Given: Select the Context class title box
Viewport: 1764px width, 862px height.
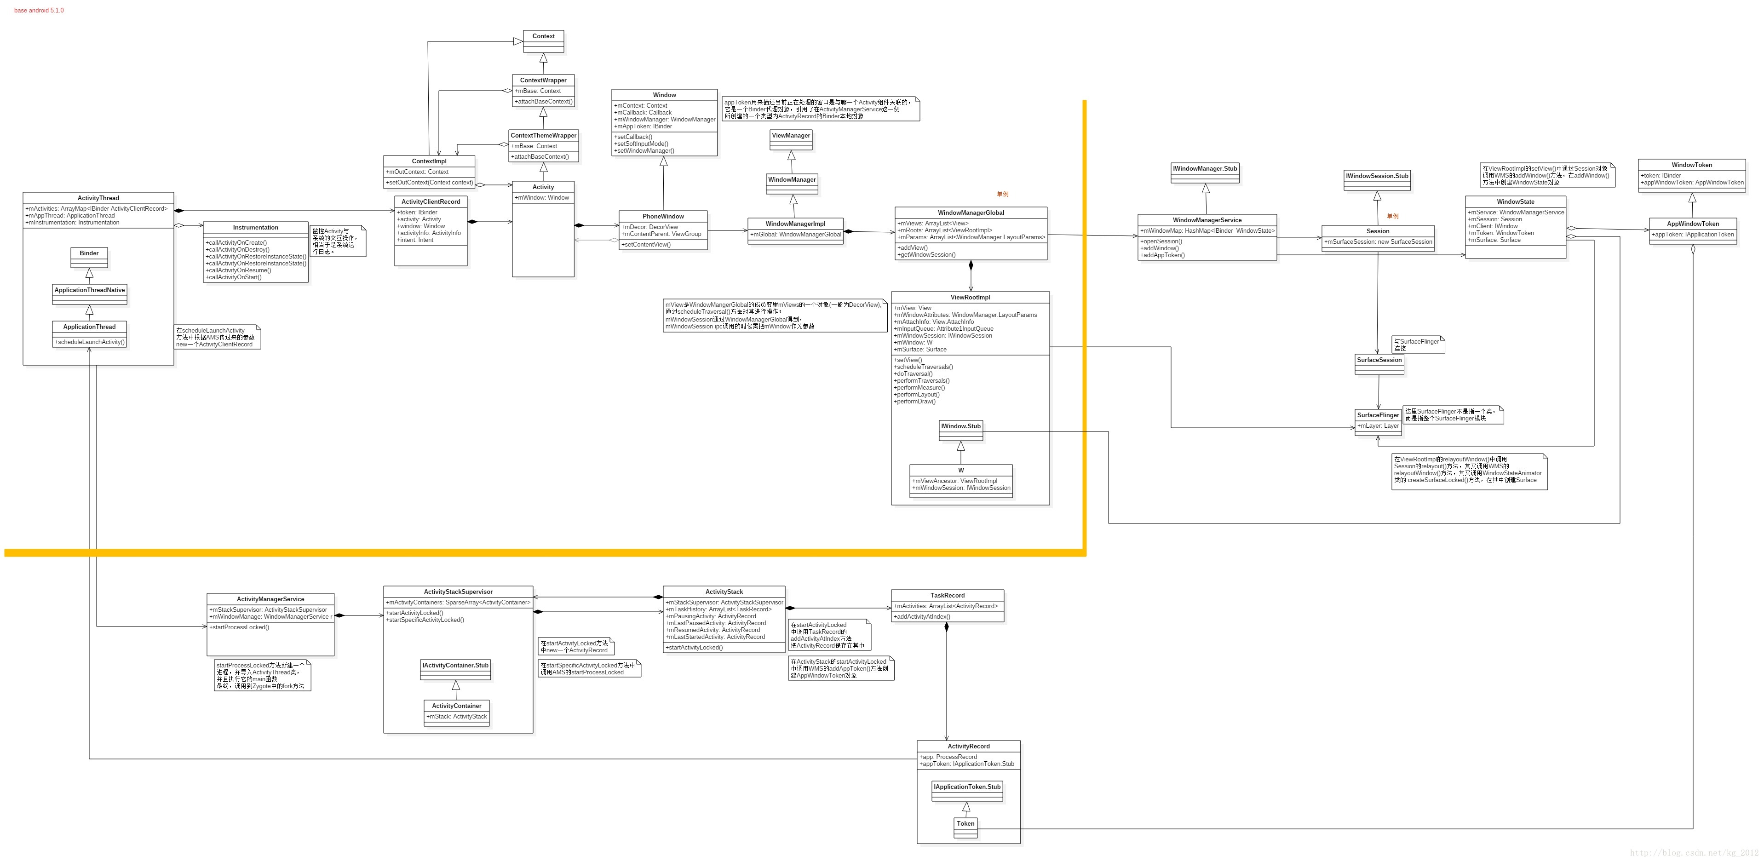Looking at the screenshot, I should click(544, 36).
